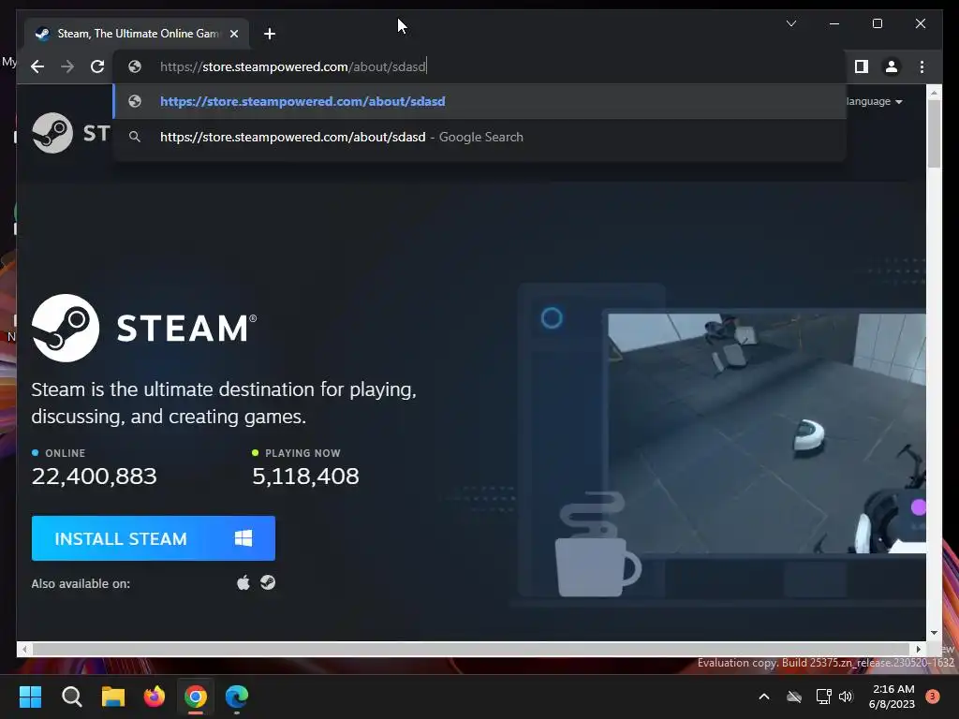Screen dimensions: 959x719
Task: Open File Explorer from taskbar
Action: (113, 697)
